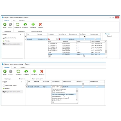Click the green Undo arrow in the top toolbar
Screen dimensions: 121x121
tap(25, 24)
